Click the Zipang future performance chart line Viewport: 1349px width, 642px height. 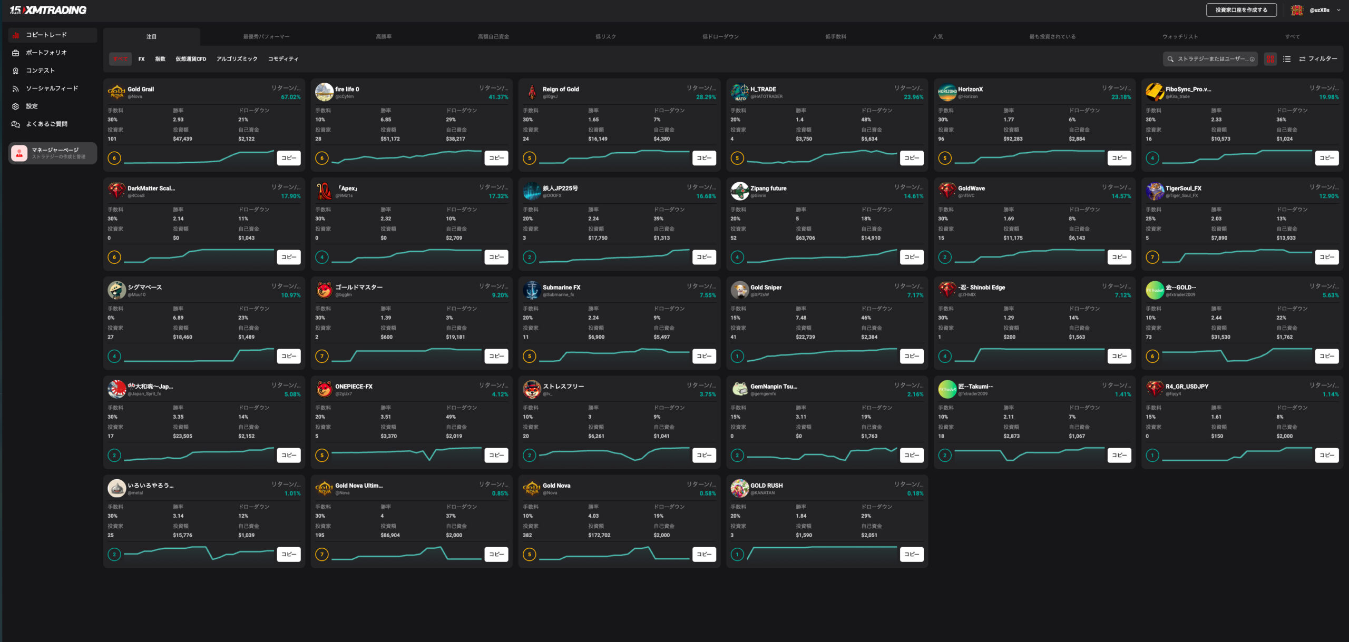coord(822,257)
